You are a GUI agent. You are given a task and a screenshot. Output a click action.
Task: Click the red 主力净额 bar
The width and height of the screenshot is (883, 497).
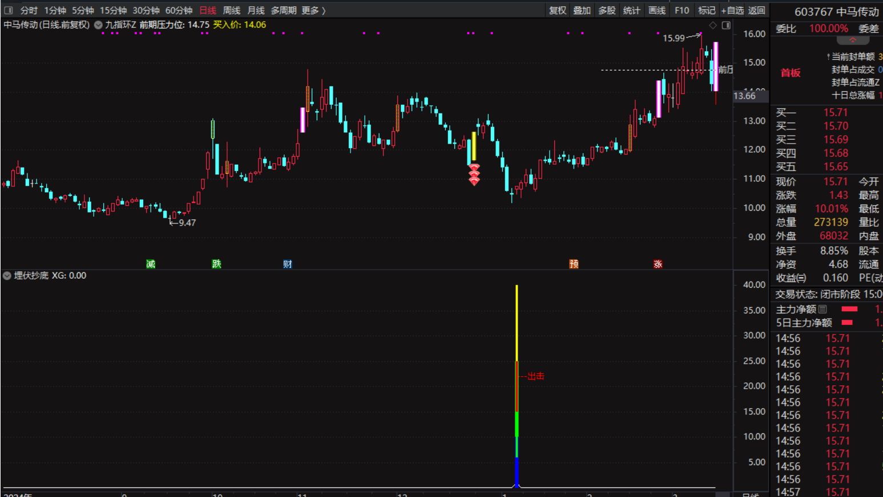849,309
